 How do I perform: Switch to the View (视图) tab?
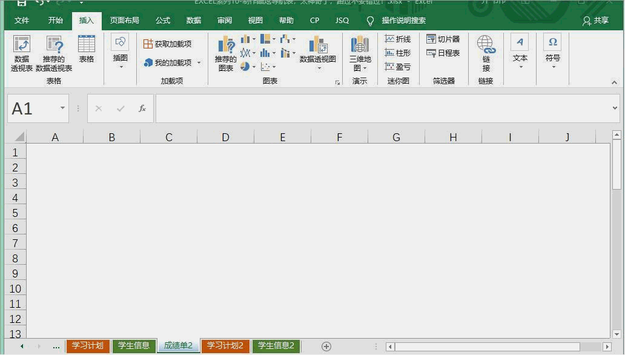tap(255, 21)
